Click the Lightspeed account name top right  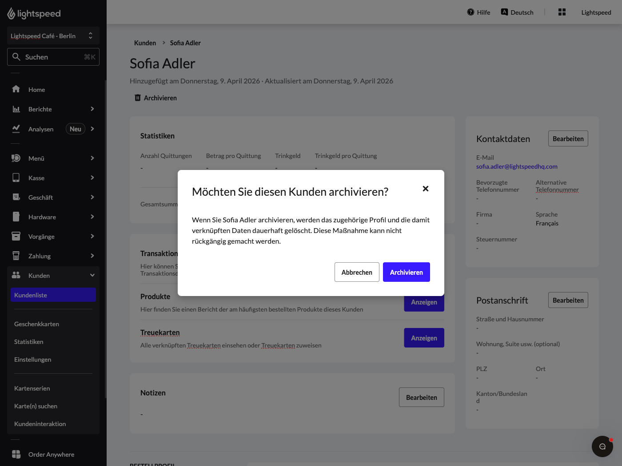[x=596, y=12]
